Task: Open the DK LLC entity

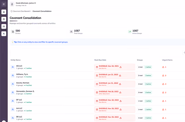Action: [19, 117]
